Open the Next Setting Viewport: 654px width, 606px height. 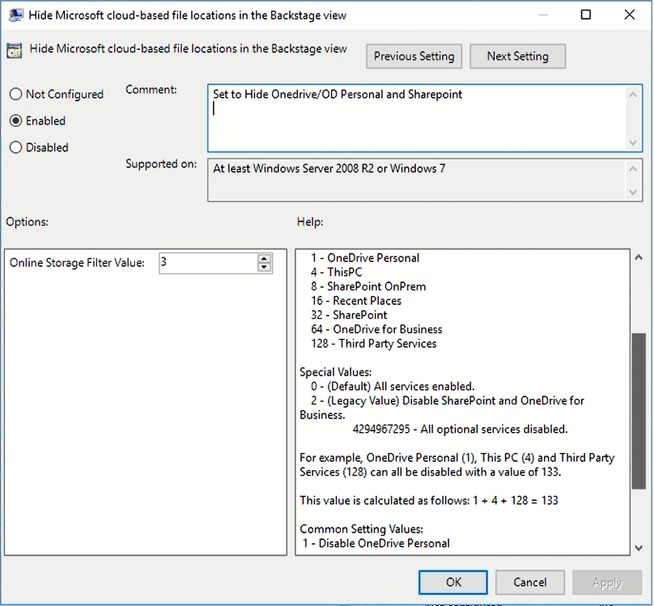click(517, 56)
